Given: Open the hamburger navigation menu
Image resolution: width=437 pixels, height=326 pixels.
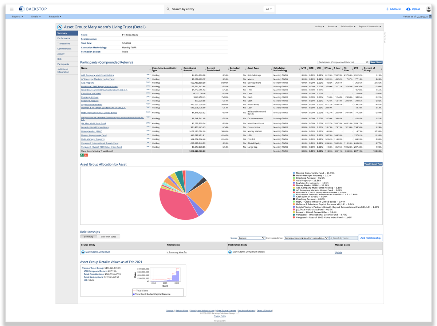Looking at the screenshot, I should [12, 9].
